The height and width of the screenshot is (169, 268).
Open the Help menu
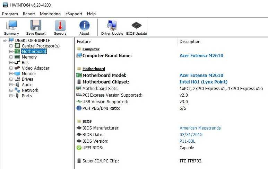click(91, 14)
